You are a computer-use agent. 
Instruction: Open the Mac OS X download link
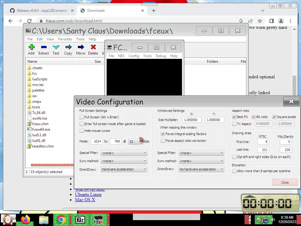point(85,200)
